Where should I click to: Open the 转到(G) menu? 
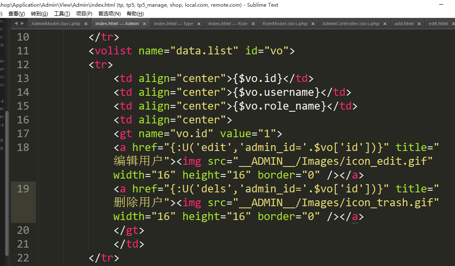coord(39,14)
